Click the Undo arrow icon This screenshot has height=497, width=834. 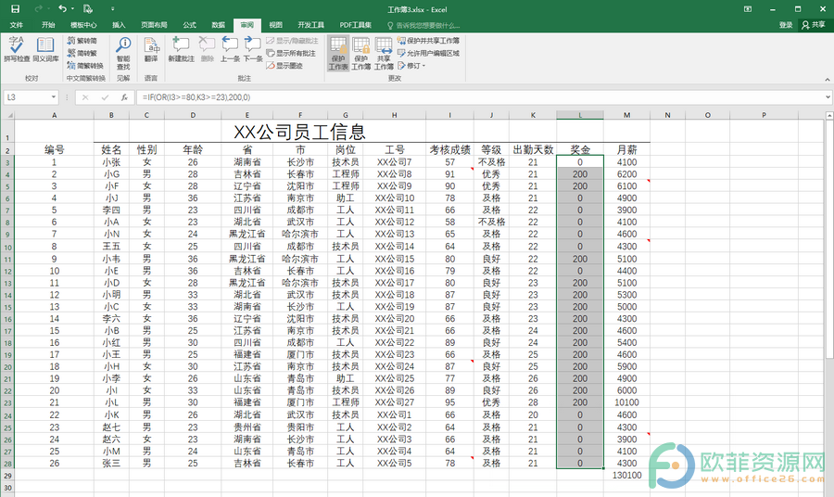coord(62,9)
